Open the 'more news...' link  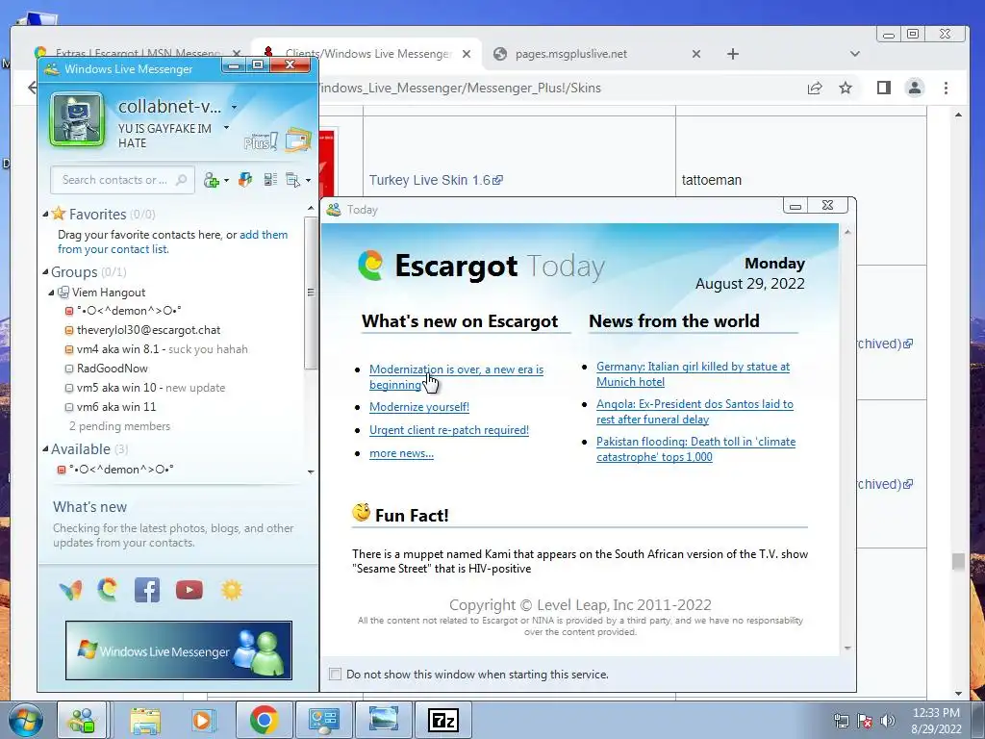click(401, 453)
